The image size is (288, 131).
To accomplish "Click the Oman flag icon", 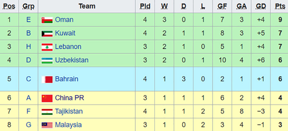I will 47,20.
